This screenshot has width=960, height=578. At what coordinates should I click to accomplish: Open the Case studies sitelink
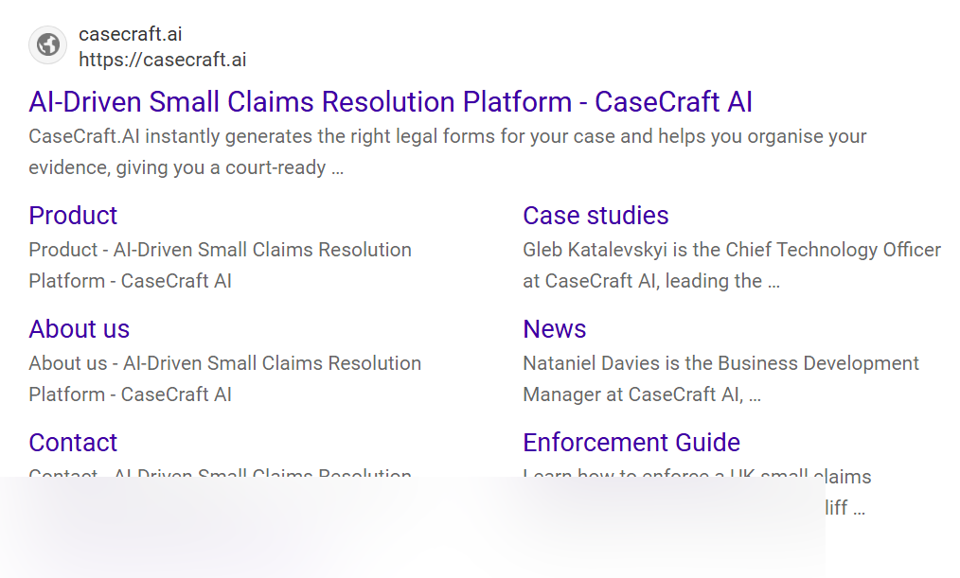[596, 216]
